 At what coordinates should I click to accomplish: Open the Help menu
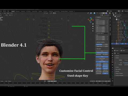pos(8,11)
